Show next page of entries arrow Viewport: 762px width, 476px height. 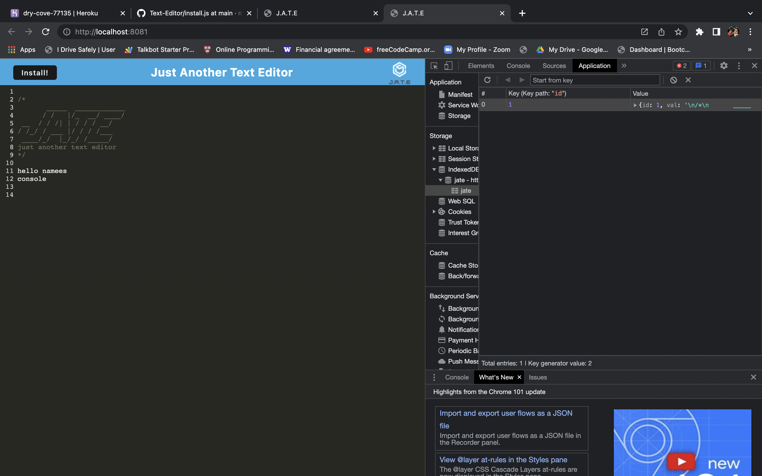pyautogui.click(x=522, y=80)
